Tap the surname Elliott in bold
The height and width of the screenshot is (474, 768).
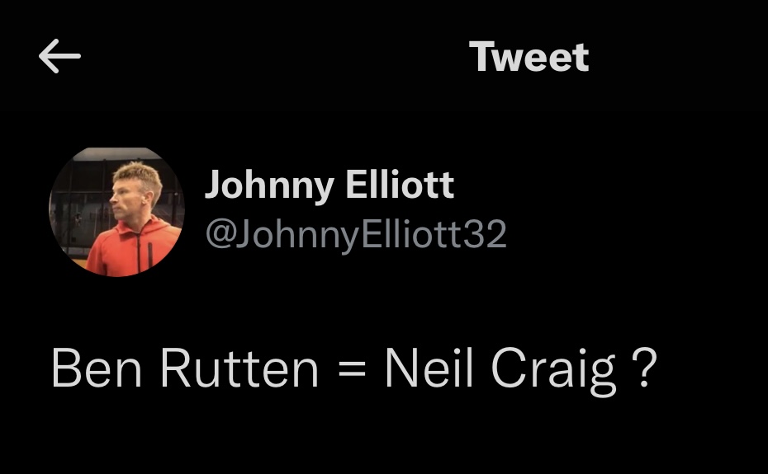[x=401, y=185]
